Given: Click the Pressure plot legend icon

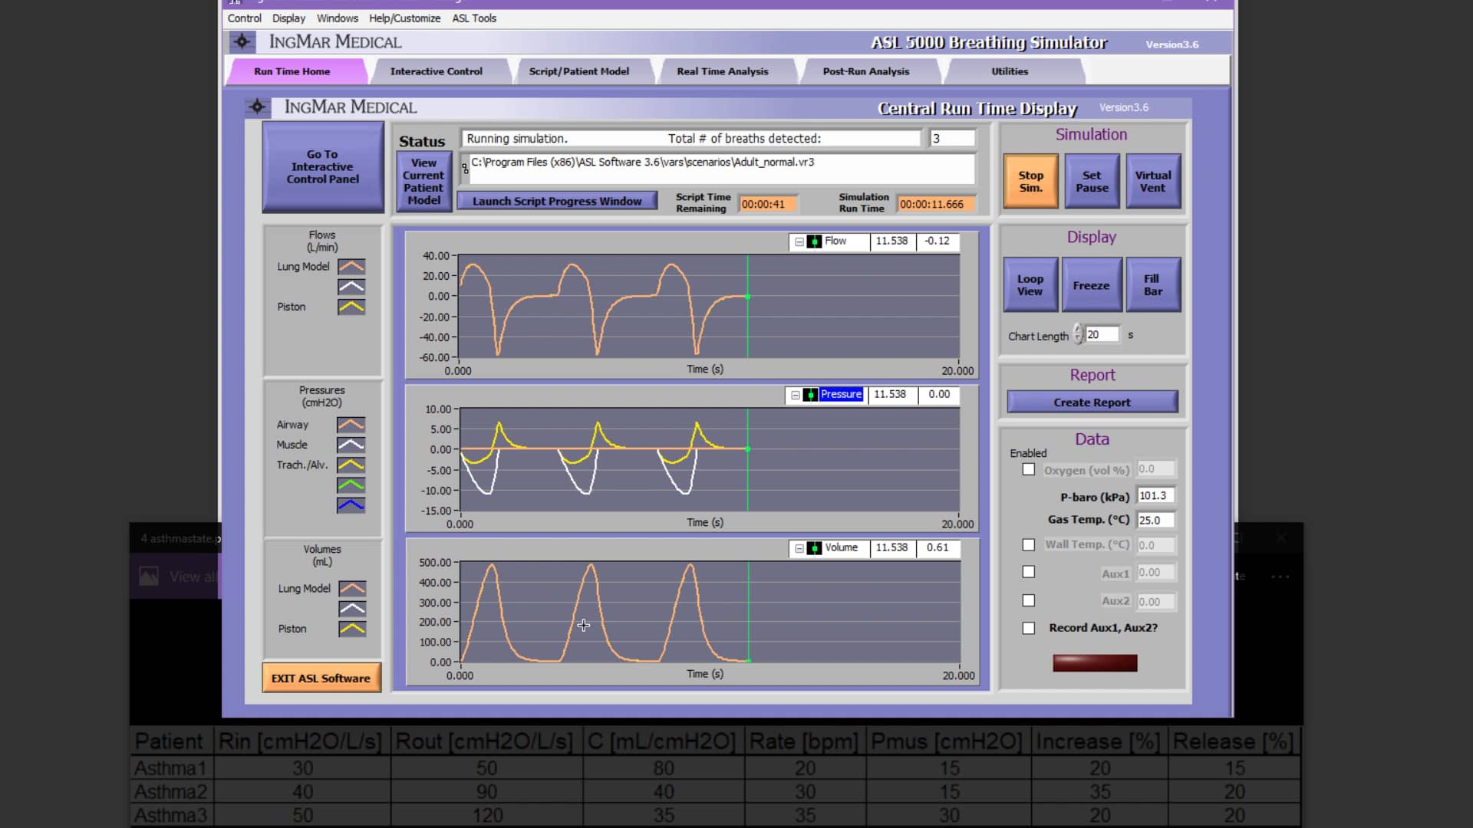Looking at the screenshot, I should click(812, 394).
